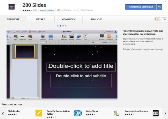Click New in the screenshot's top bar
Viewport: 168px width, 119px height.
[16, 32]
